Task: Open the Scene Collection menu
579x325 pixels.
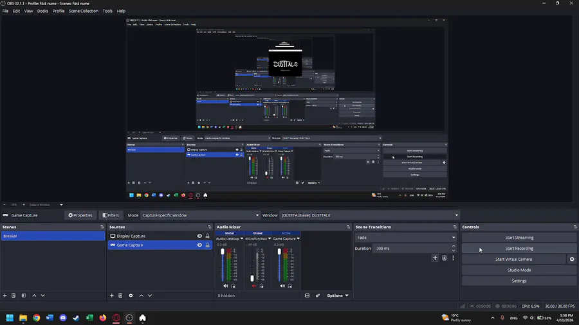Action: point(84,11)
